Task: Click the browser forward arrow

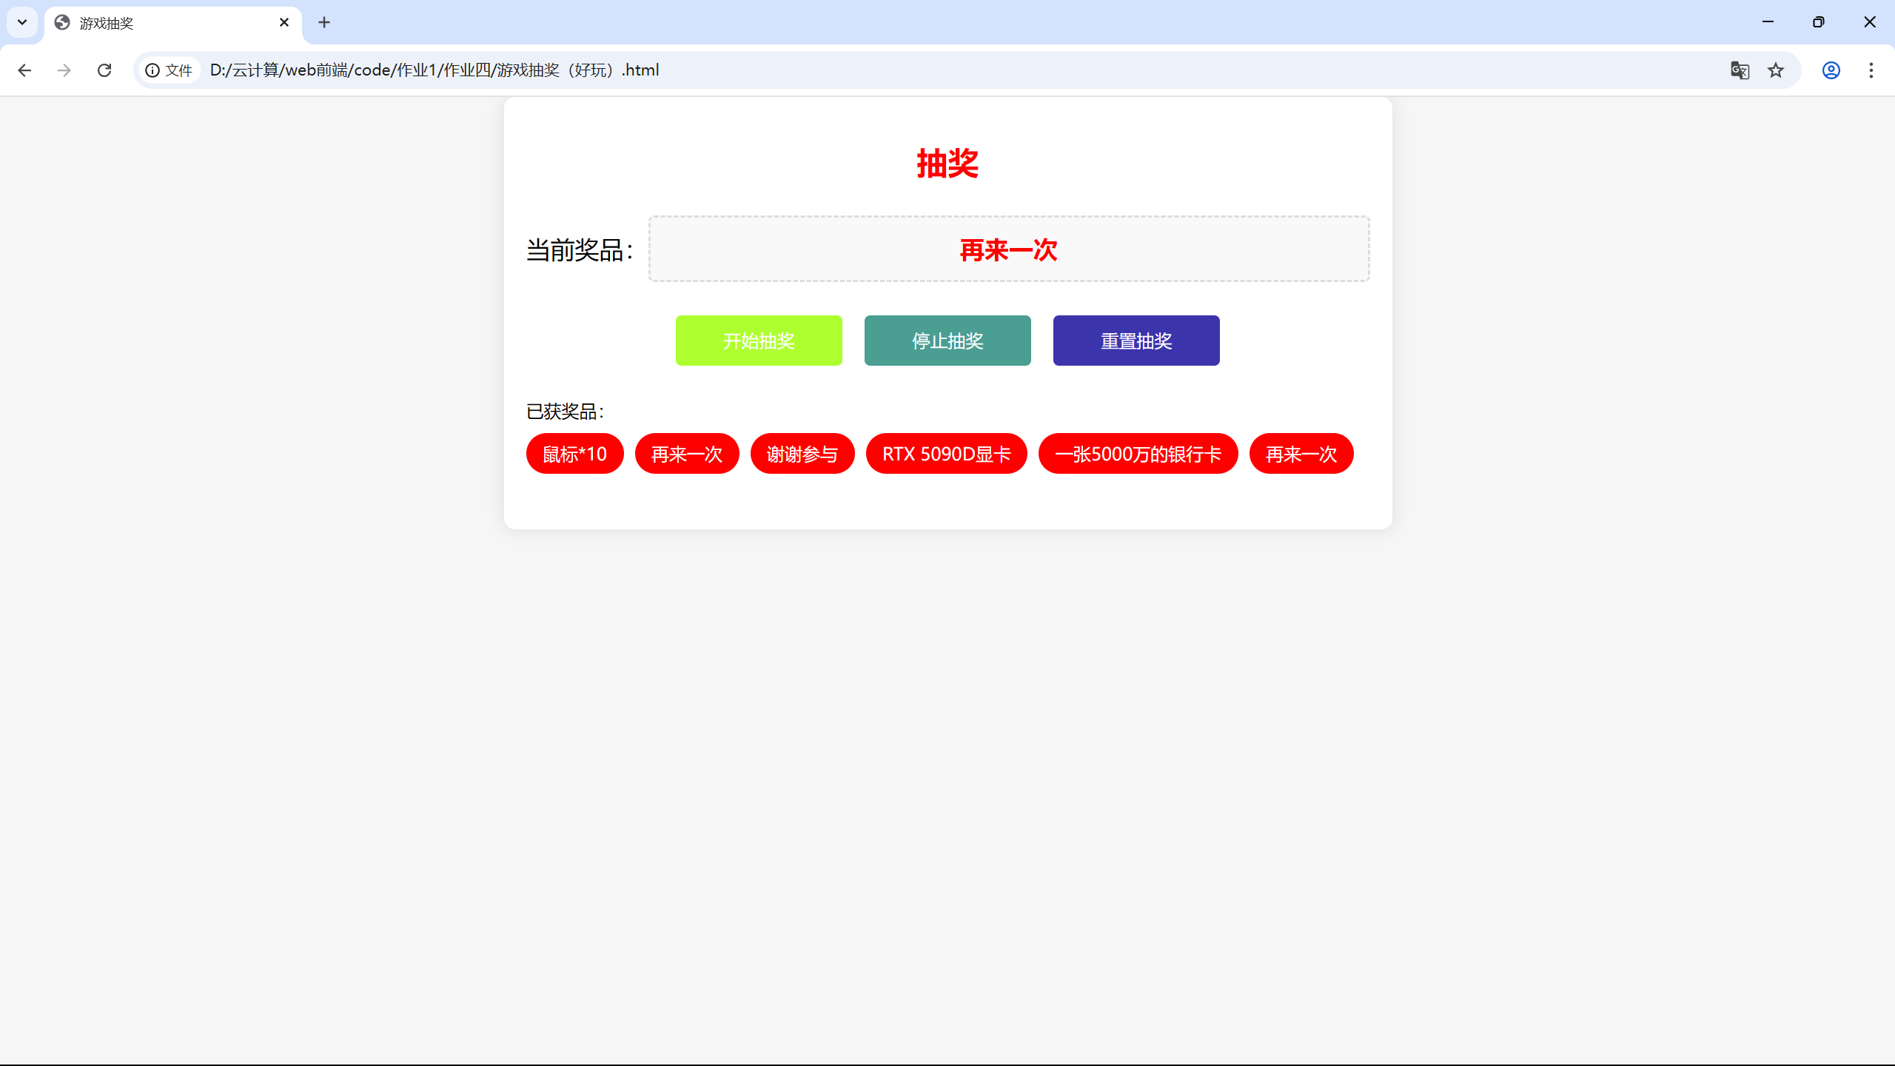Action: pos(64,70)
